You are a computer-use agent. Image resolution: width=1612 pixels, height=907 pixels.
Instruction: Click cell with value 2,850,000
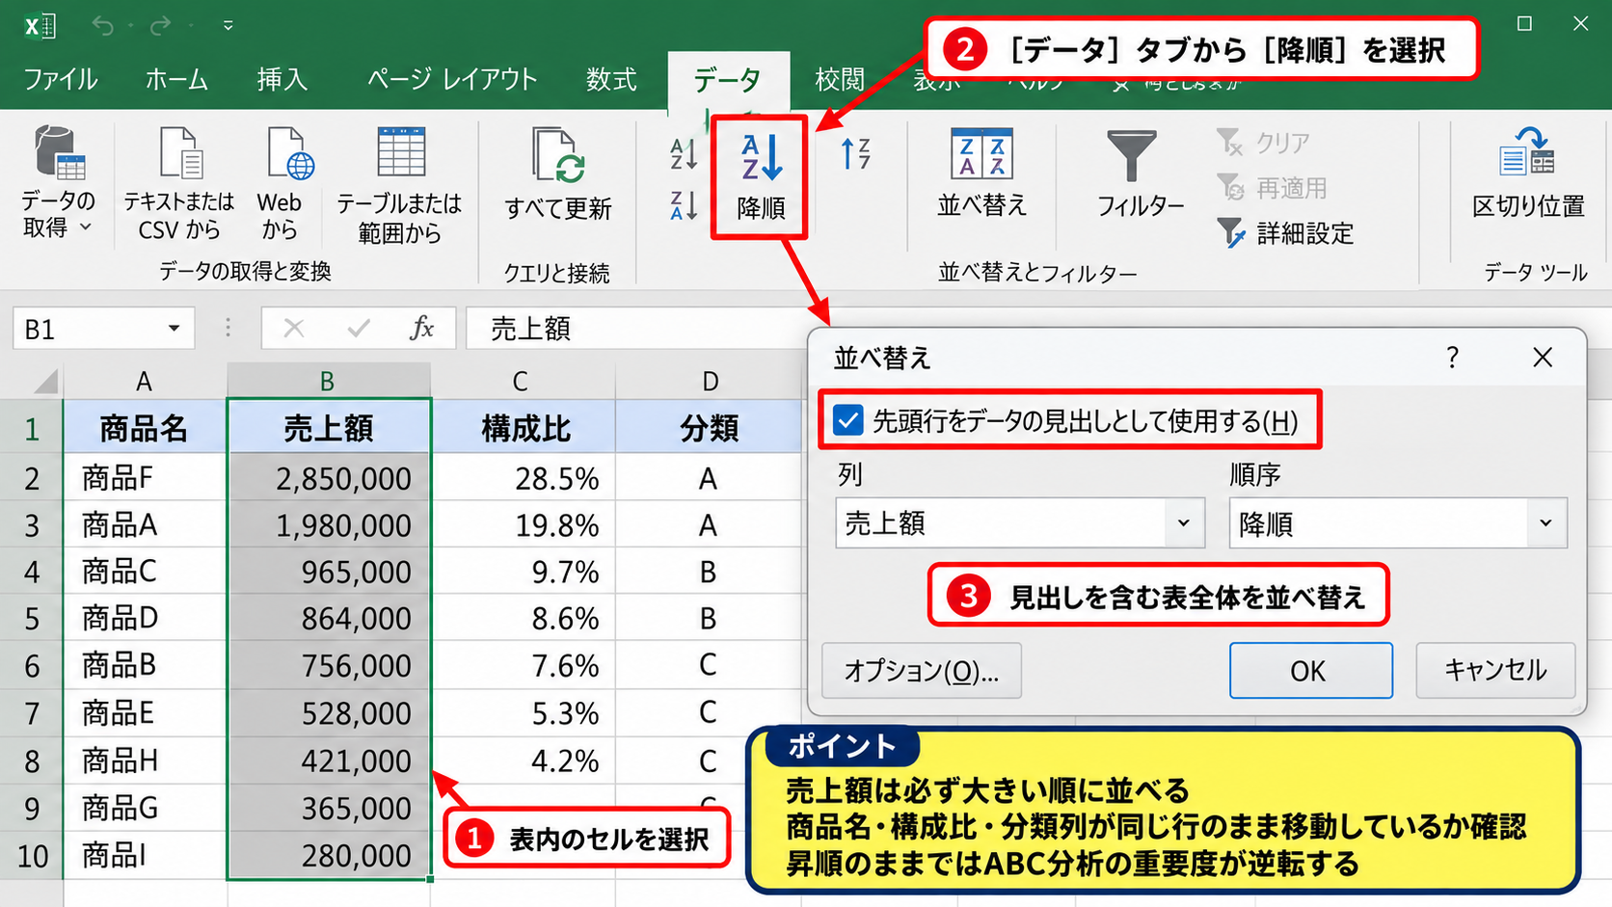coord(329,478)
